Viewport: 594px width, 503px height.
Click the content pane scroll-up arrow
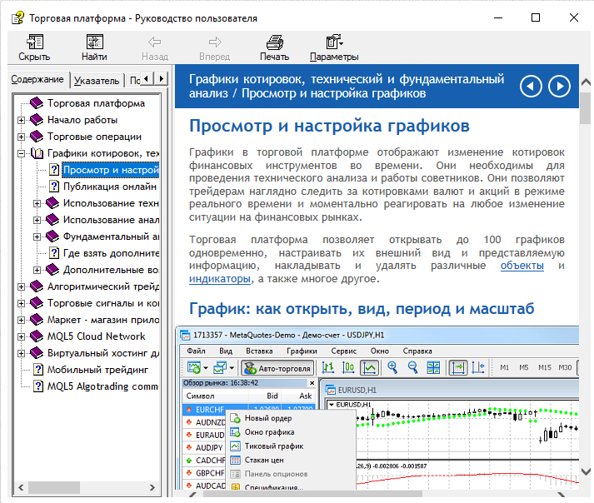coord(586,82)
